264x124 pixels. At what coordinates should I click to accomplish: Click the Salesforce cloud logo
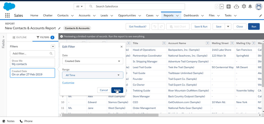pyautogui.click(x=9, y=6)
